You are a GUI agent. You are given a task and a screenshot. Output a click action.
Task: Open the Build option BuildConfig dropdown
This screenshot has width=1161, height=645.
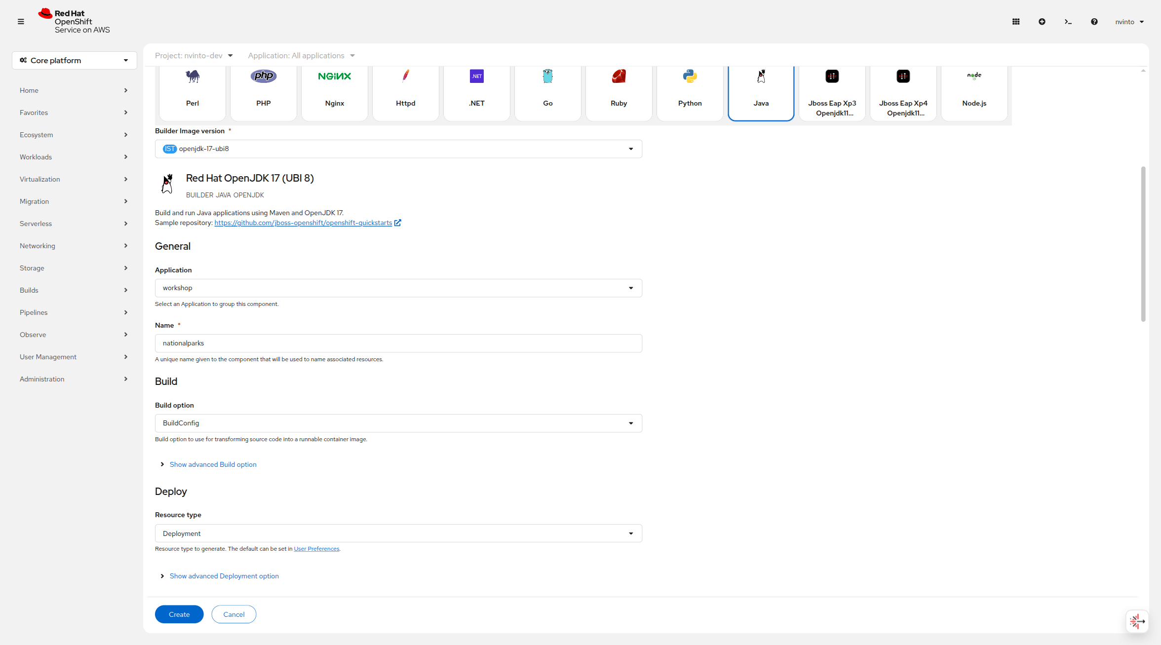click(398, 423)
